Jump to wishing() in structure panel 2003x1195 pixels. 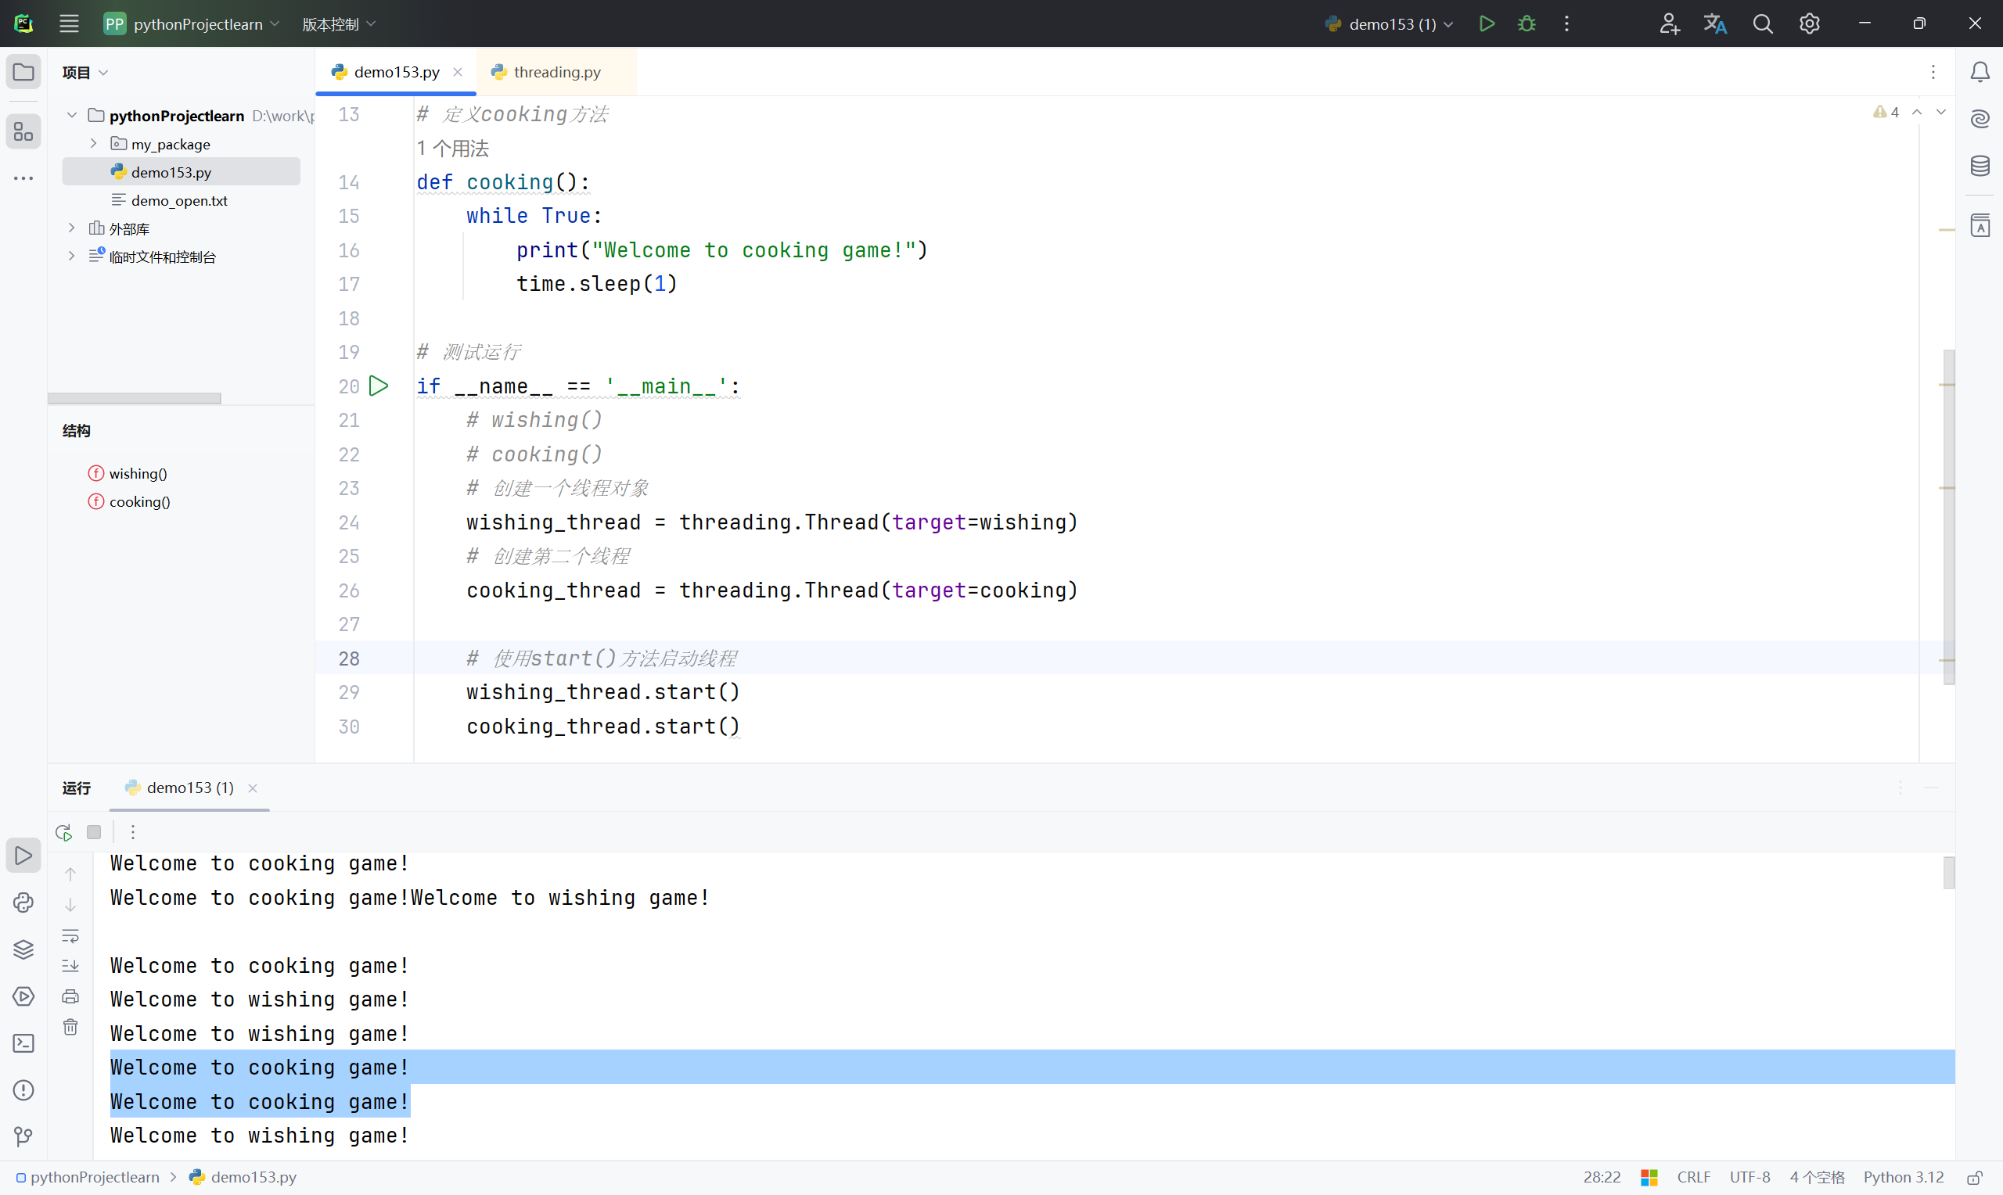tap(129, 473)
